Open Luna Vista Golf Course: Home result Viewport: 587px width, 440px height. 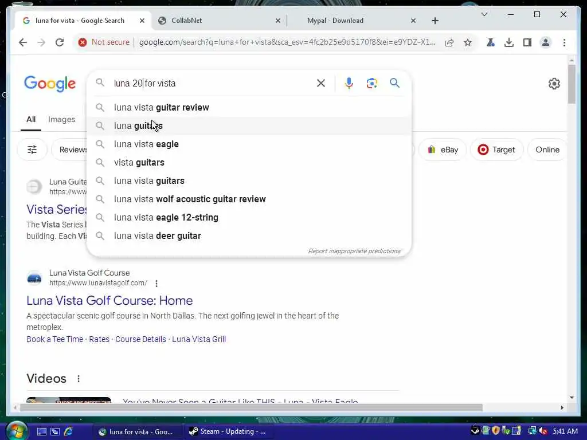pos(109,300)
